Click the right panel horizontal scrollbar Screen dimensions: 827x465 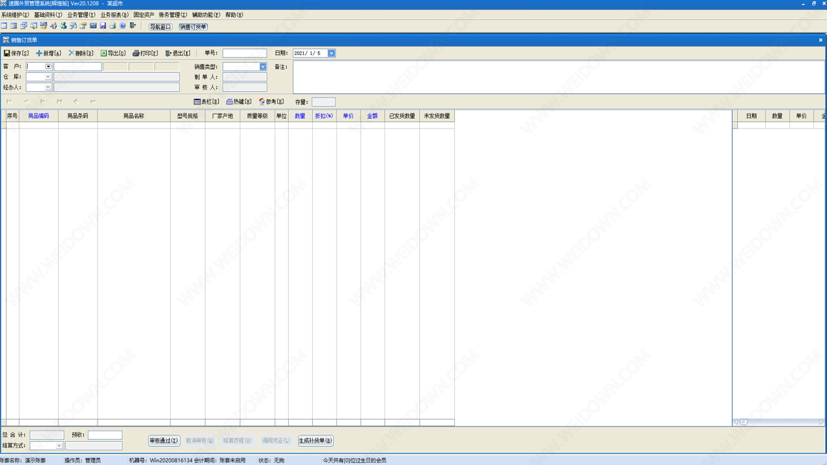(779, 422)
